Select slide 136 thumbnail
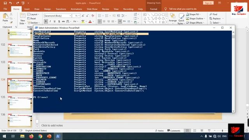Image resolution: width=249 pixels, height=140 pixels. 20,120
